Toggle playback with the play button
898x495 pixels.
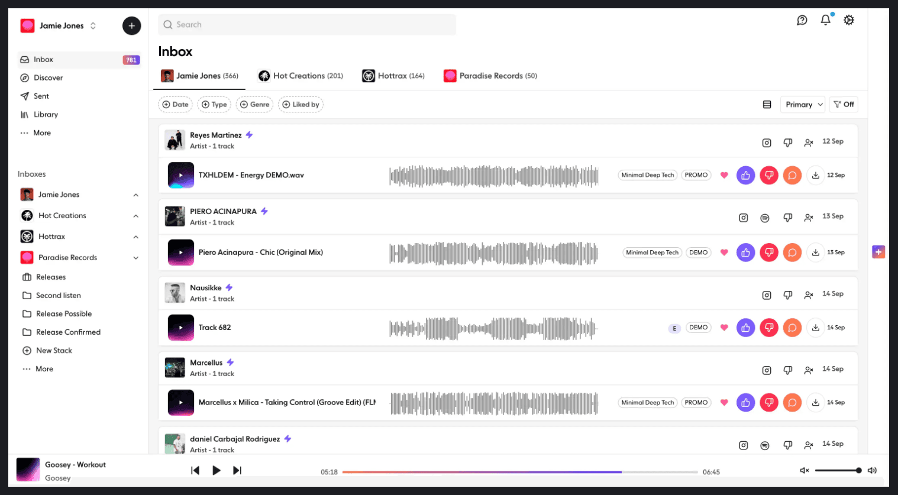[217, 470]
